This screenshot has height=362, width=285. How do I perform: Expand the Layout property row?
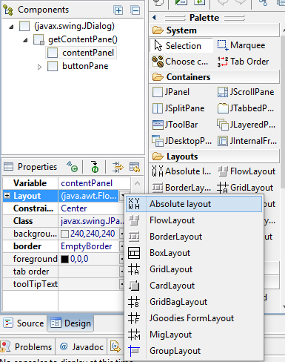coord(7,196)
